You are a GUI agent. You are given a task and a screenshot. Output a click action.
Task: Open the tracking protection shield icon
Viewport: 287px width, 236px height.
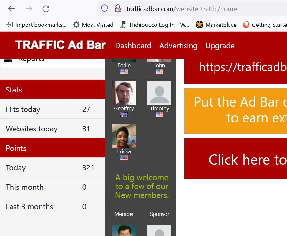tap(104, 8)
